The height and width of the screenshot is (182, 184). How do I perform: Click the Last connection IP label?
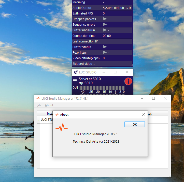click(85, 41)
